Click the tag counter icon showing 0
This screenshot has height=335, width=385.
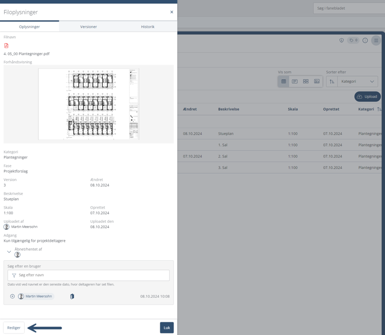pos(353,41)
